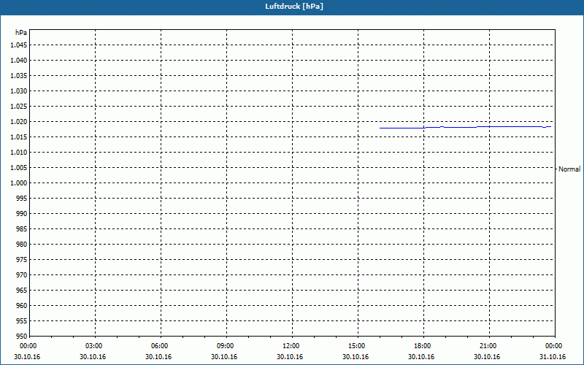The width and height of the screenshot is (584, 365).
Task: Select the 1.025 y-axis value
Action: (19, 106)
